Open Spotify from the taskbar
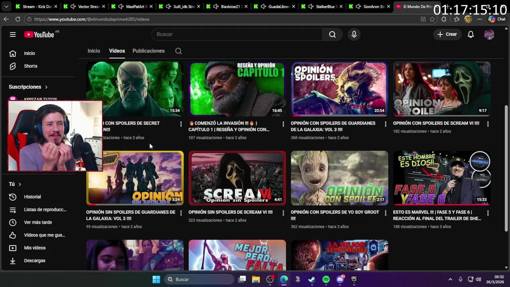This screenshot has width=510, height=287. (326, 279)
